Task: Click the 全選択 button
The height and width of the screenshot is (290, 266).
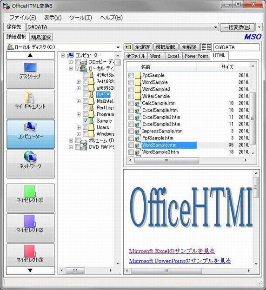Action: (x=142, y=47)
